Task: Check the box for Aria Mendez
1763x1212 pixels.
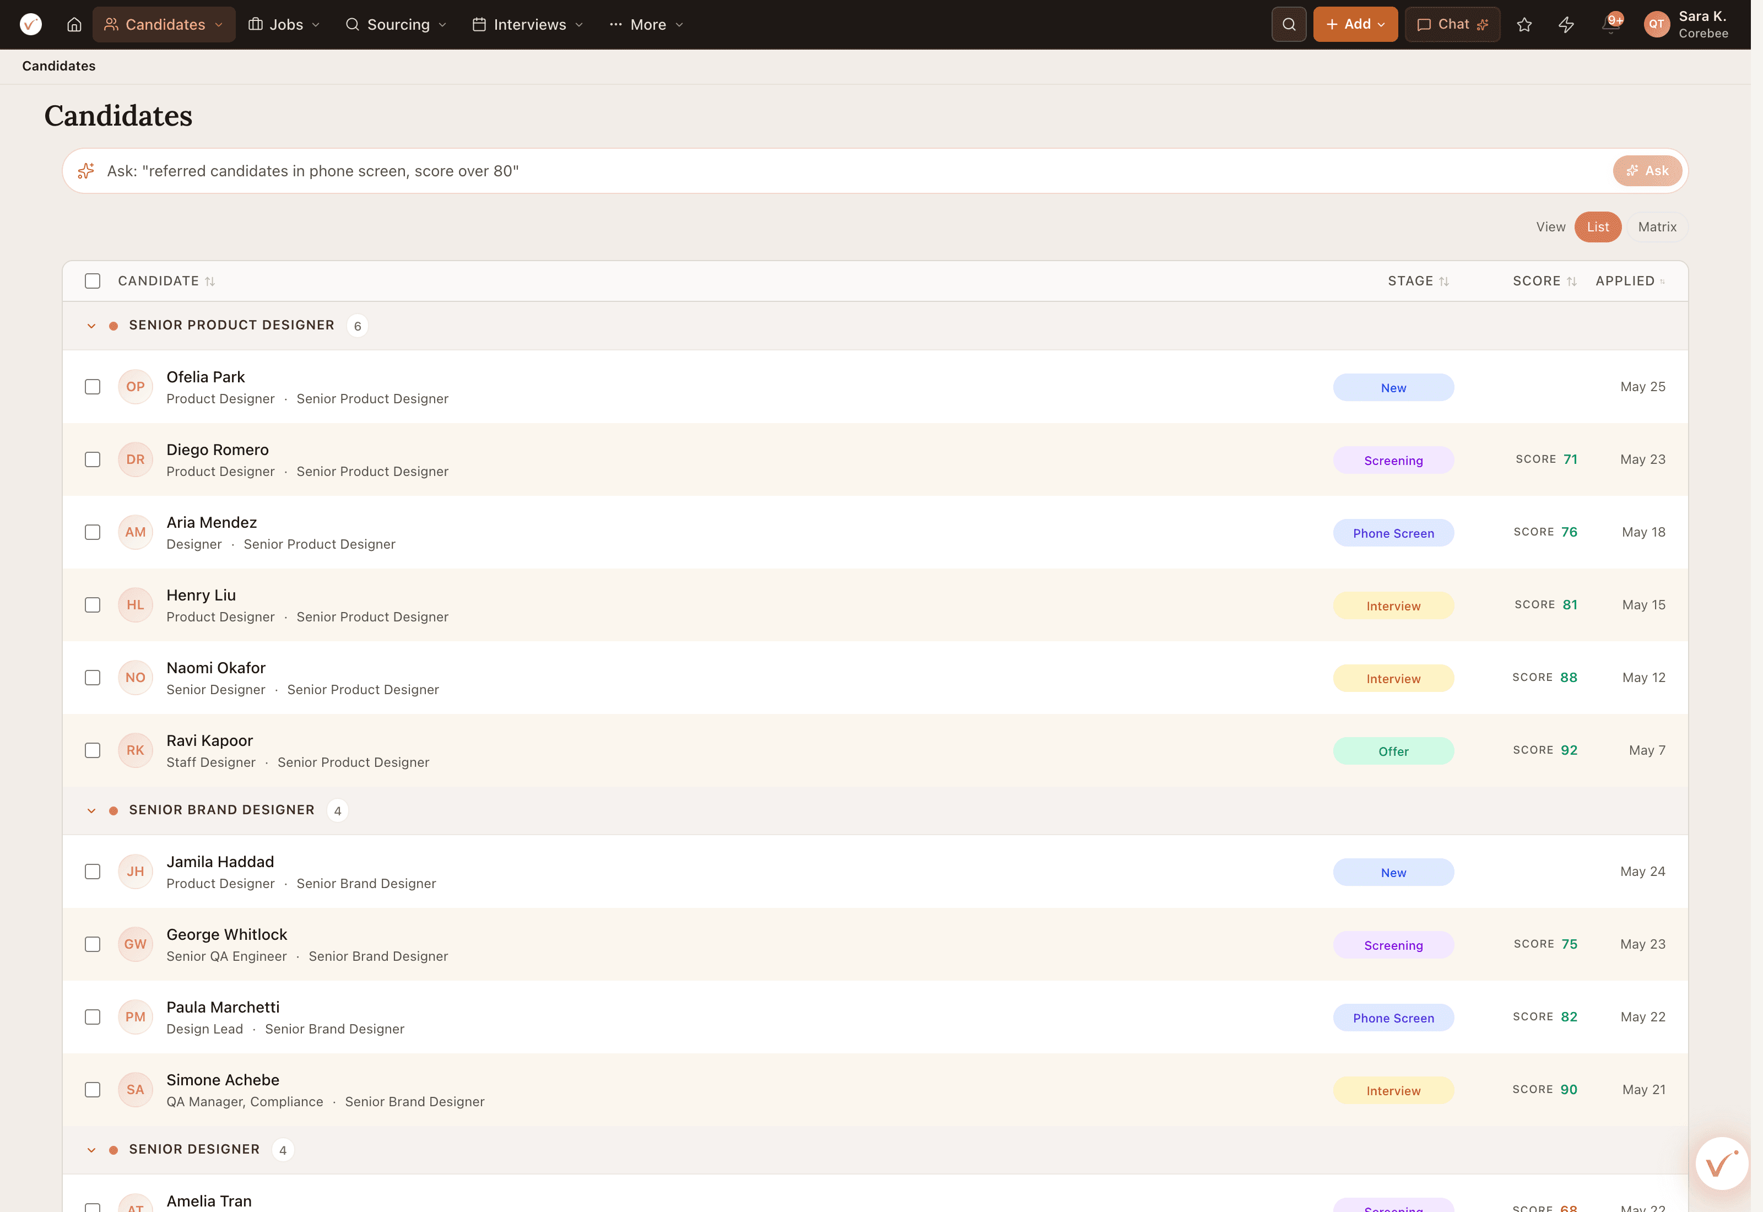Action: pos(93,532)
